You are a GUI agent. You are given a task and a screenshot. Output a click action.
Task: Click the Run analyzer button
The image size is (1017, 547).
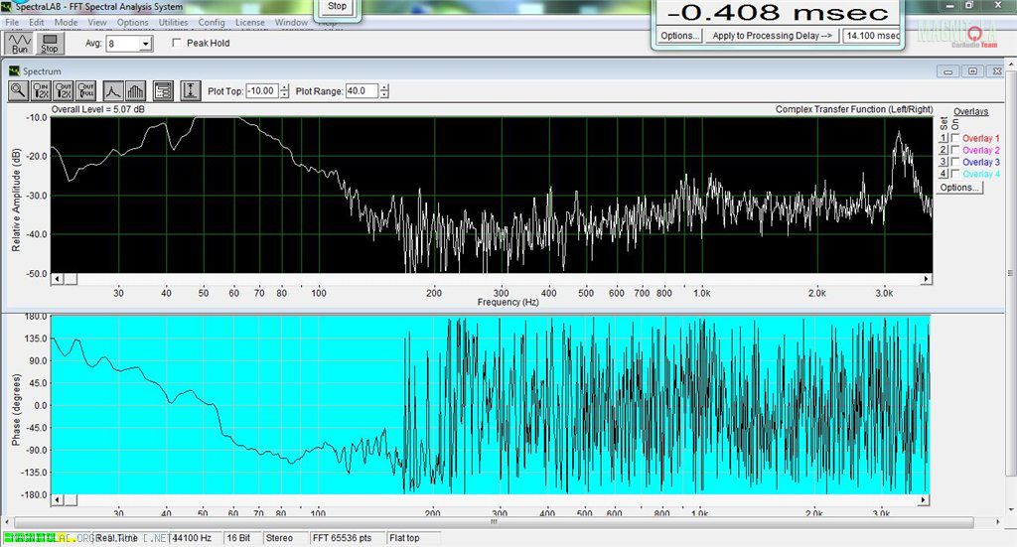click(x=19, y=43)
